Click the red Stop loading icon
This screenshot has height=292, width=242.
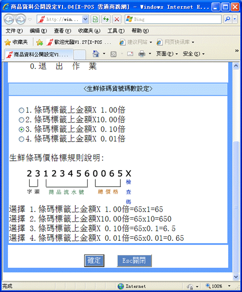pos(117,19)
